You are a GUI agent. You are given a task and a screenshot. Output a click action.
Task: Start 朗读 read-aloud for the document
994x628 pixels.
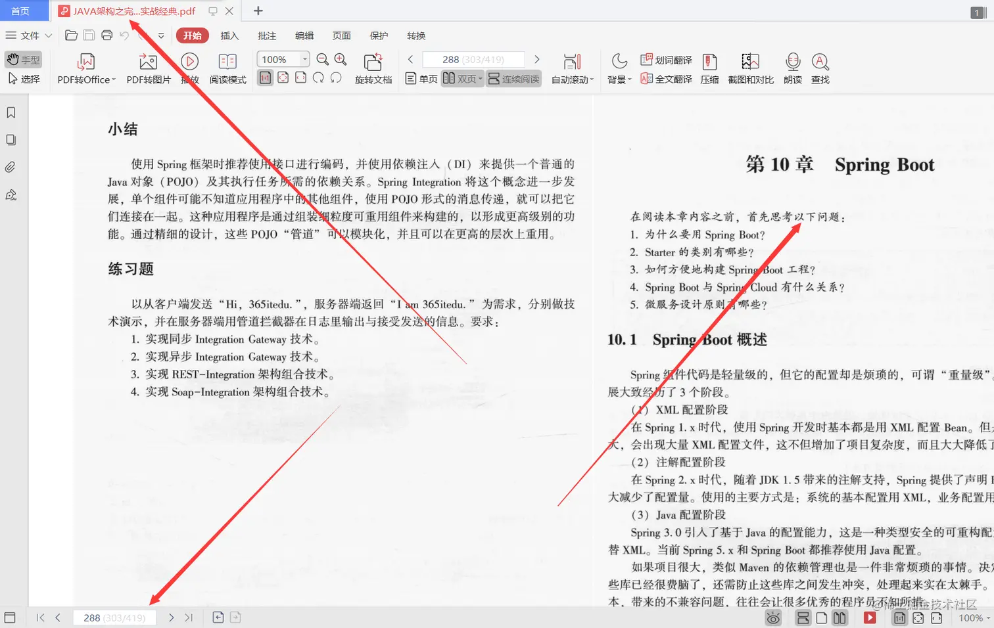pyautogui.click(x=793, y=68)
